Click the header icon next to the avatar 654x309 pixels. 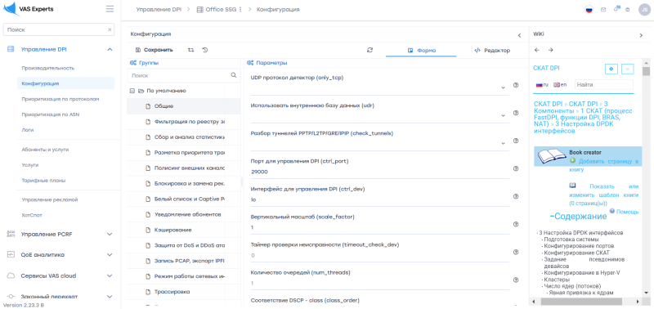pyautogui.click(x=627, y=10)
